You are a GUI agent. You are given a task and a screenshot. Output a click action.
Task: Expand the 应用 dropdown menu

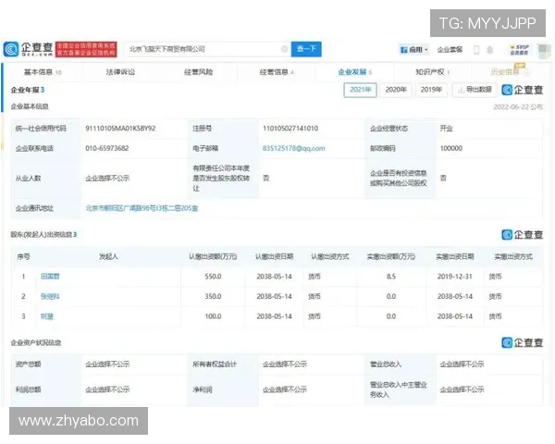413,50
